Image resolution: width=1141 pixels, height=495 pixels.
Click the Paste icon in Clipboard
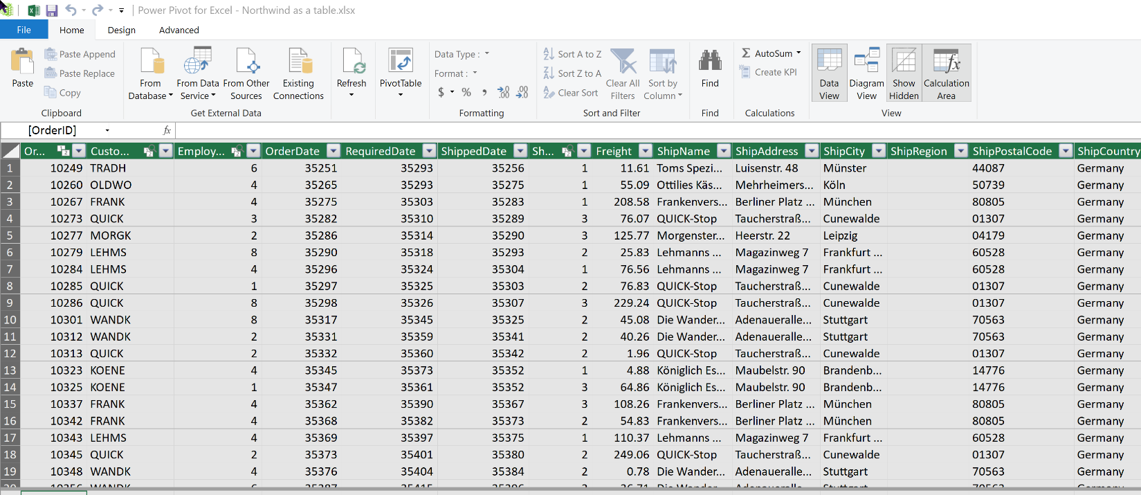(x=22, y=62)
